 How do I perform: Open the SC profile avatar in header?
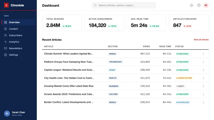(x=206, y=5)
